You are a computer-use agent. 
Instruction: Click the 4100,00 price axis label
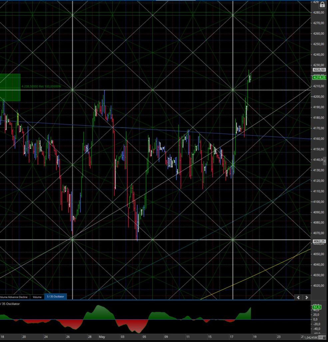pos(319,202)
